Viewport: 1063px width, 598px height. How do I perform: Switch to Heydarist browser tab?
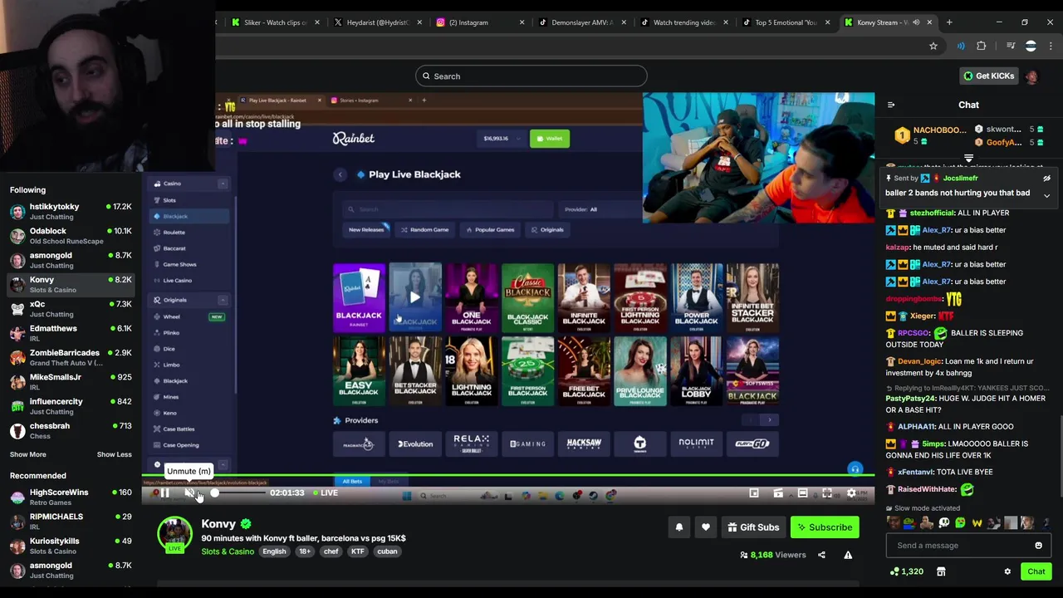pyautogui.click(x=377, y=22)
